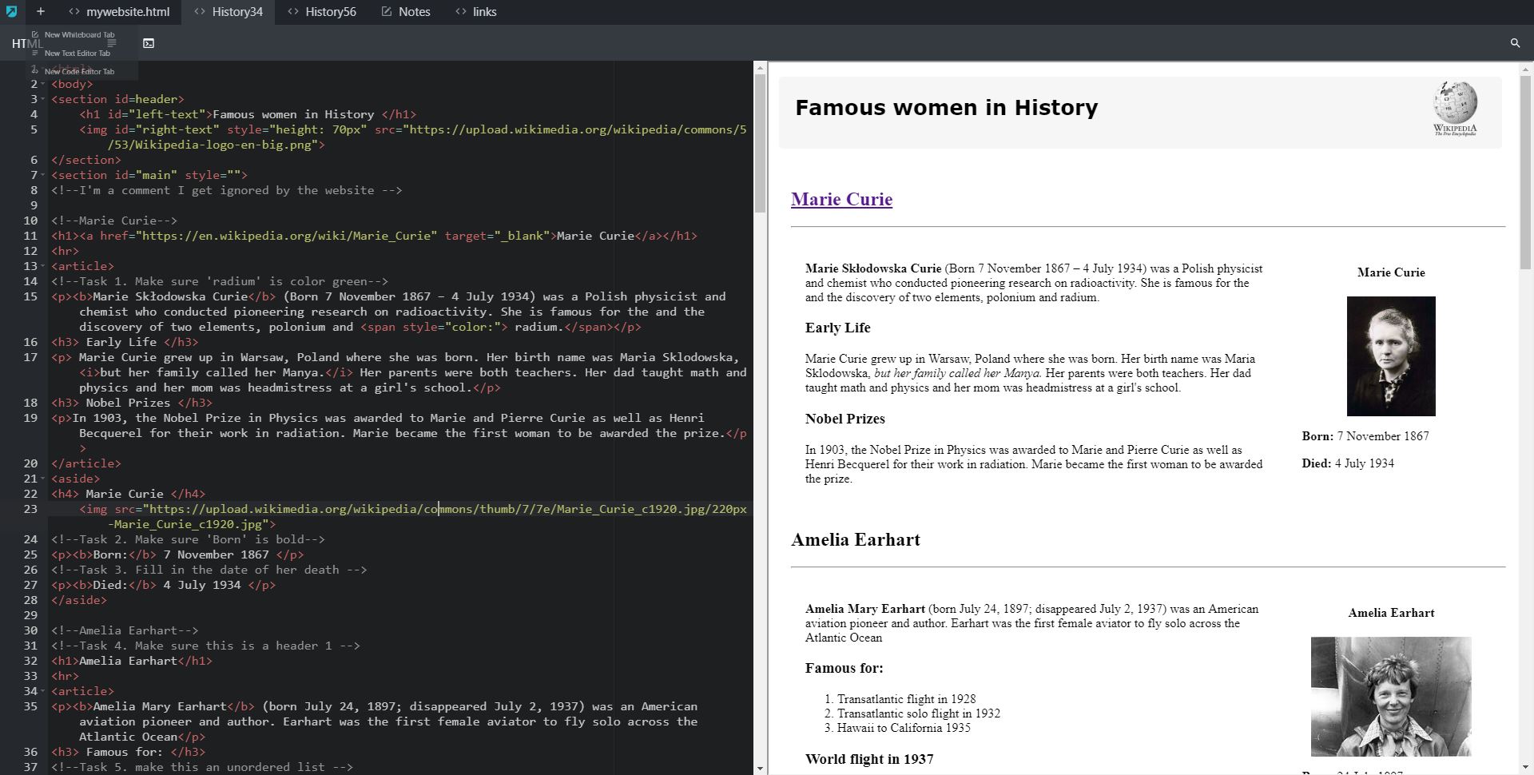Click the plus icon to add a new tab
This screenshot has height=775, width=1534.
pos(41,12)
